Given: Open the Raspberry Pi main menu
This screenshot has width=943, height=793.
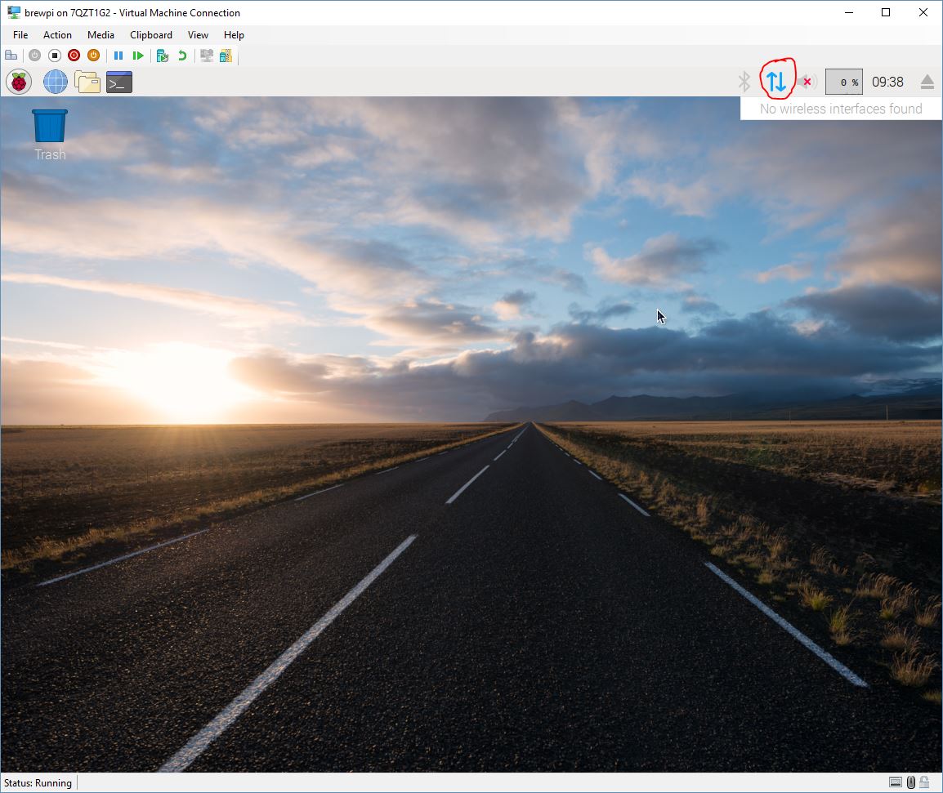Looking at the screenshot, I should (19, 82).
